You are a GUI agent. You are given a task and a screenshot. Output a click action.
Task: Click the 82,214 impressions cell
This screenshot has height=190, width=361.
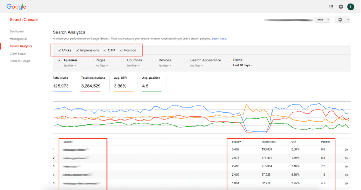pyautogui.click(x=266, y=183)
